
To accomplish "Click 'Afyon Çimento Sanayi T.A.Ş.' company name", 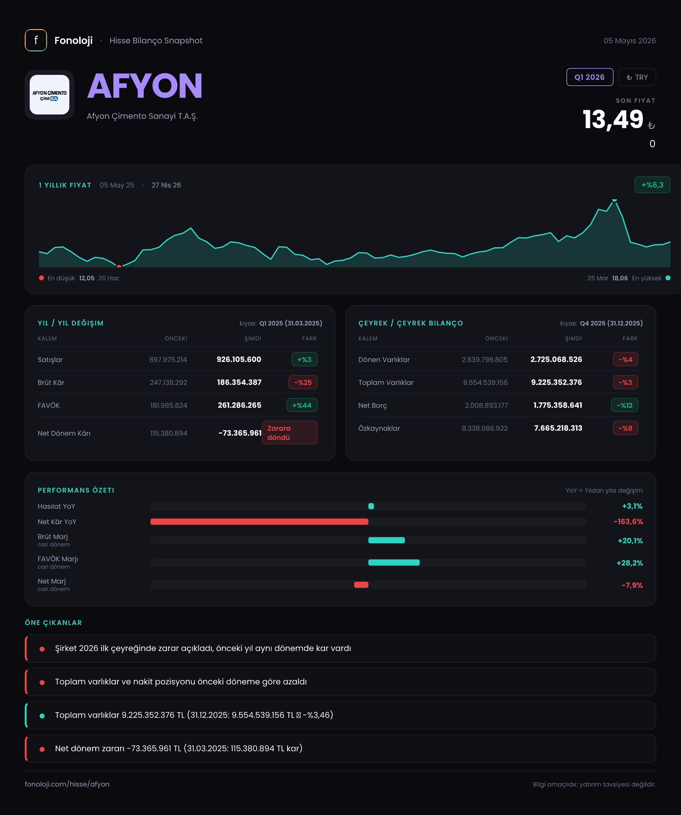I will tap(142, 116).
